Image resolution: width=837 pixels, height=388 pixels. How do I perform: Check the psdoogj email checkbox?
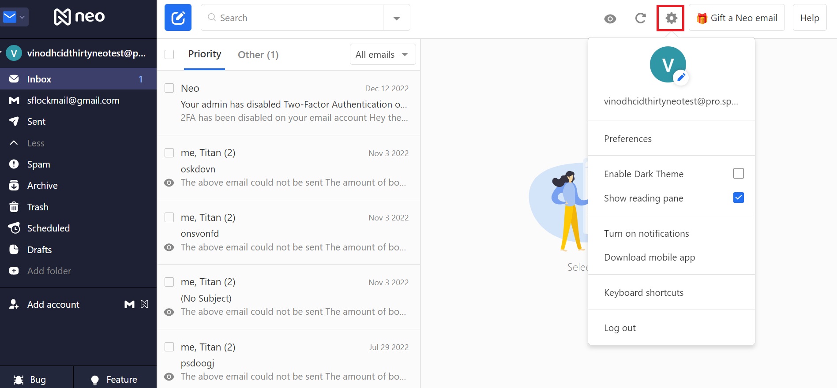(x=169, y=347)
